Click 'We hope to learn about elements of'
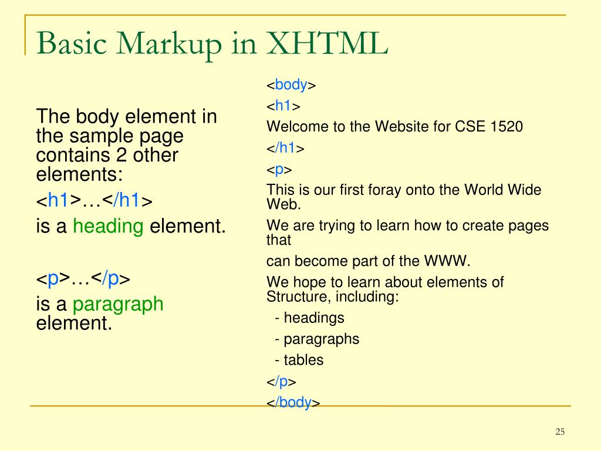601x451 pixels. coord(385,282)
